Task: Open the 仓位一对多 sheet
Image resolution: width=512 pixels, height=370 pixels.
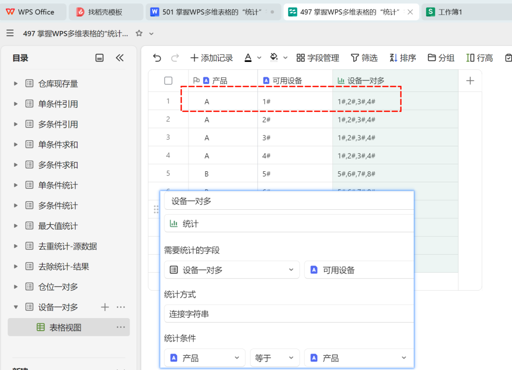Action: (58, 287)
